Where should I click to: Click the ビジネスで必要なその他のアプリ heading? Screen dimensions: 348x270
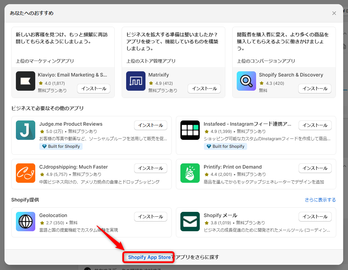pos(47,108)
